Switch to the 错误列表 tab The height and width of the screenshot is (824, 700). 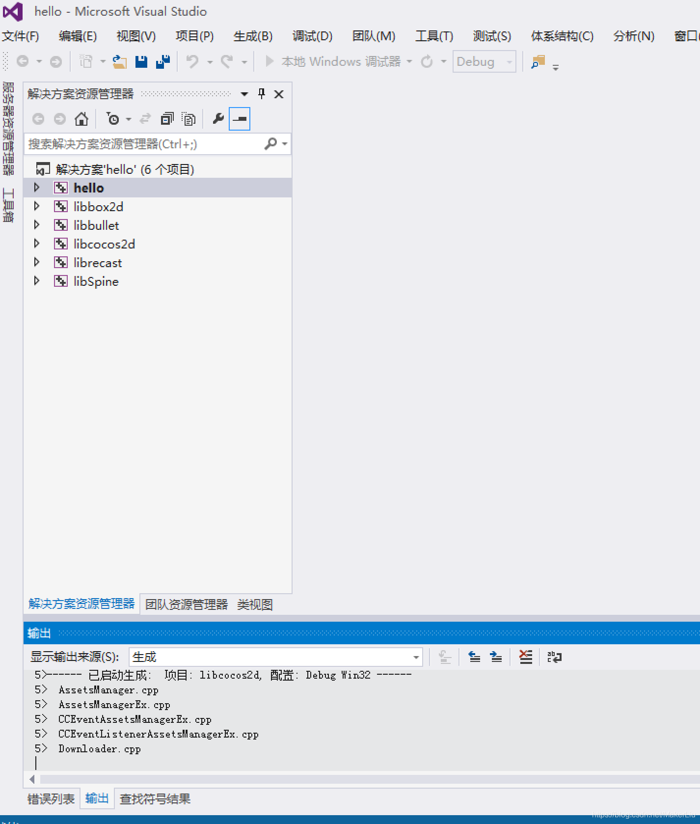coord(51,799)
